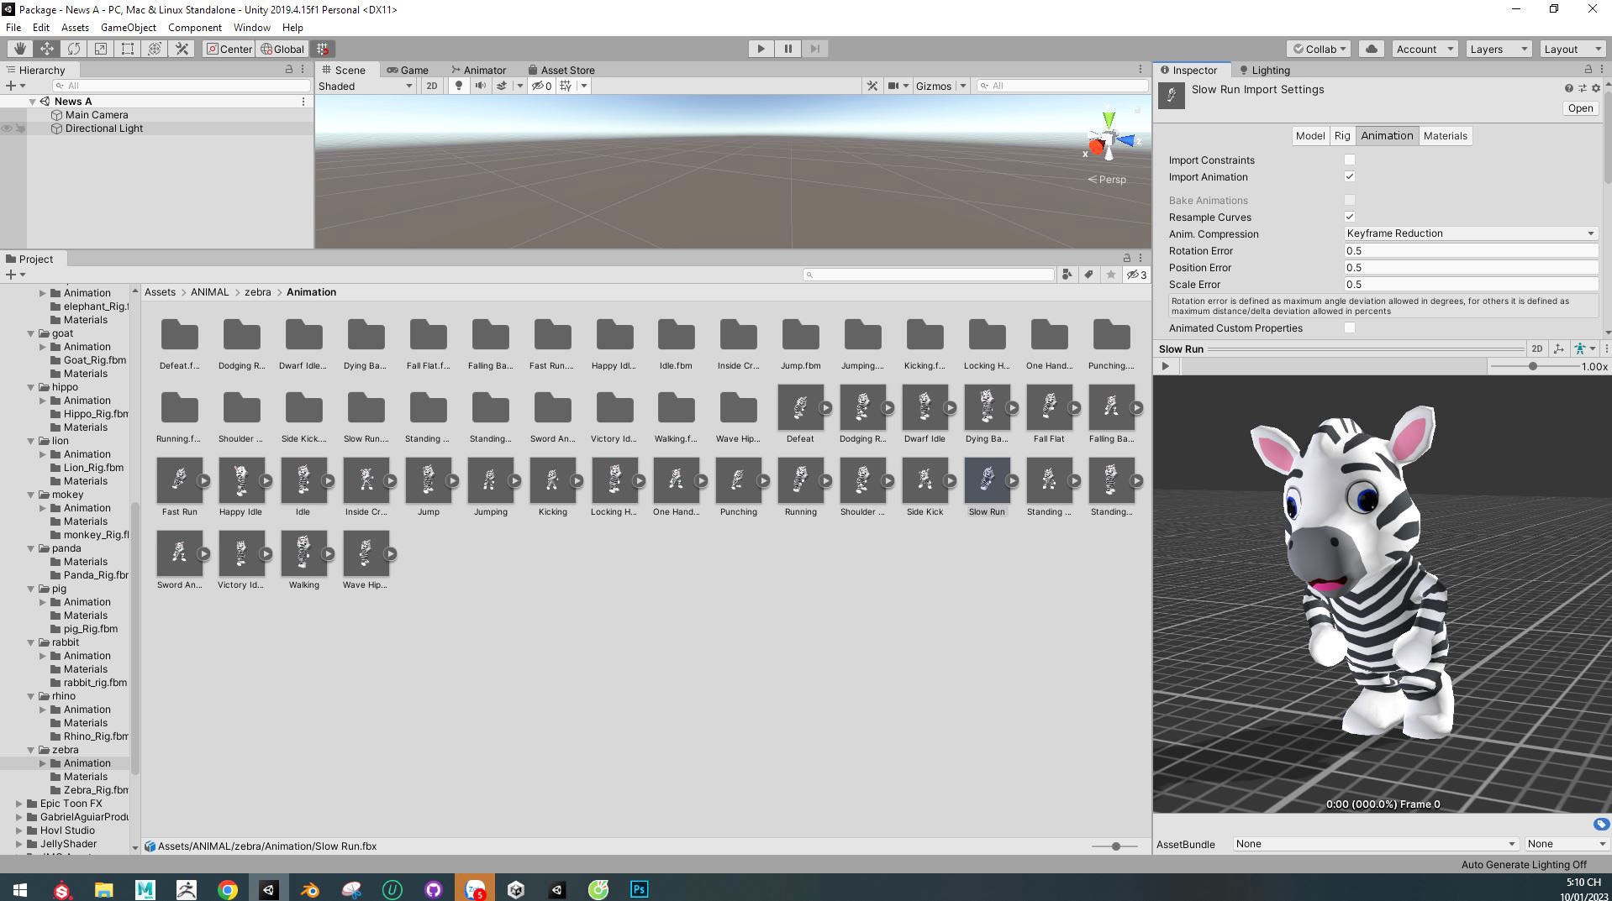Select the combined Transform tool
Screen dimensions: 1612x901
[x=154, y=49]
